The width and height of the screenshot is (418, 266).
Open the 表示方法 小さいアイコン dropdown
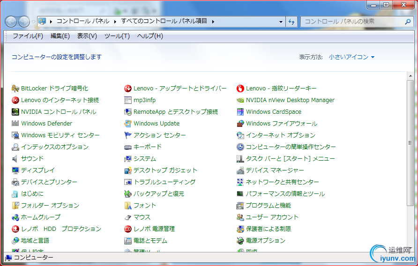(351, 57)
